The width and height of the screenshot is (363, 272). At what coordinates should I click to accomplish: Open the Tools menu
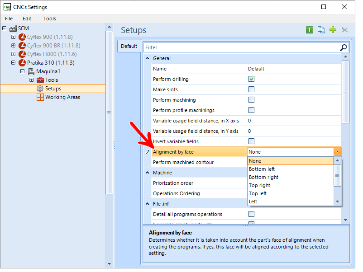(x=50, y=19)
